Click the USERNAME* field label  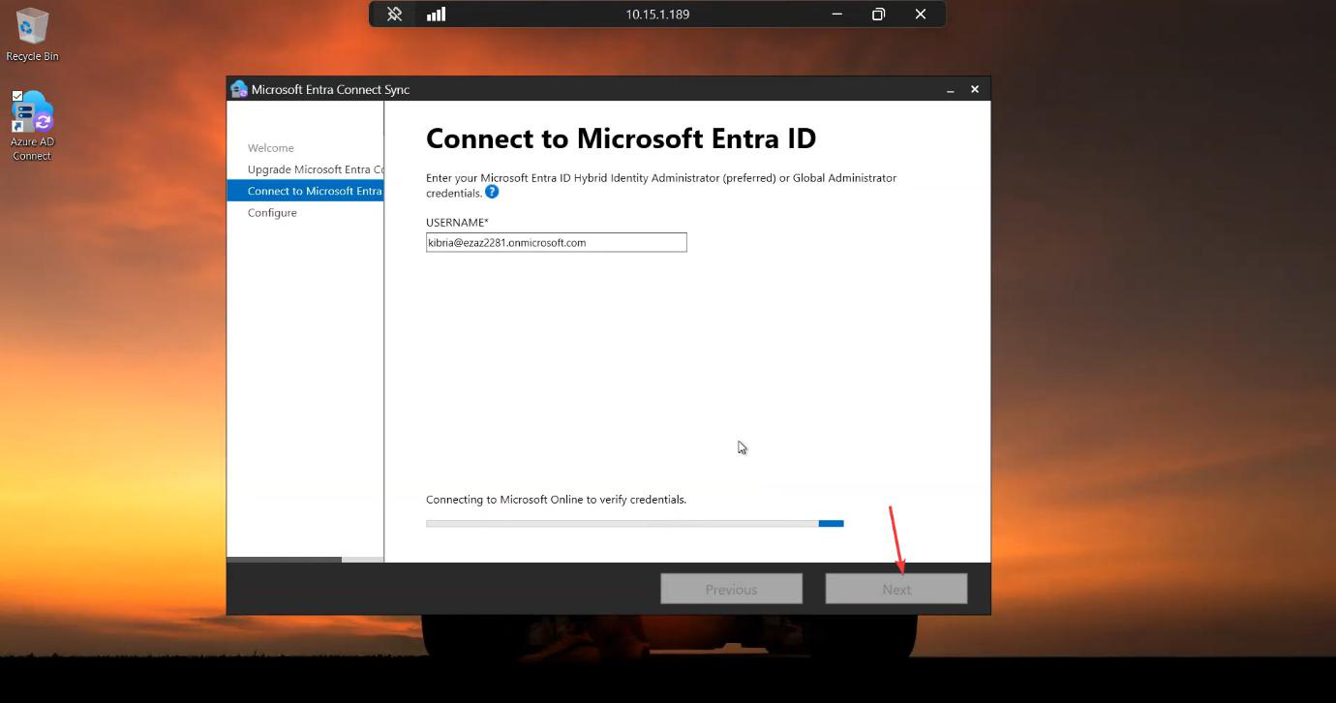coord(457,223)
